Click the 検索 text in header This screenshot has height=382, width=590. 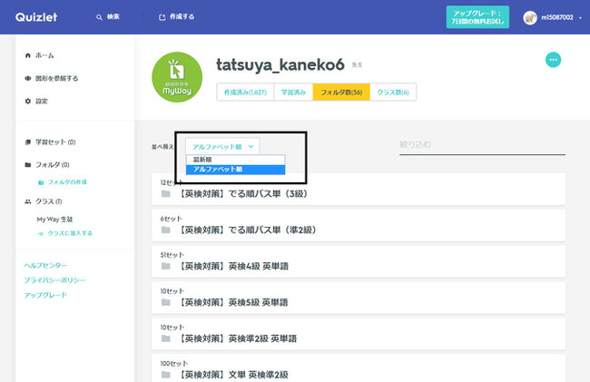coord(113,17)
